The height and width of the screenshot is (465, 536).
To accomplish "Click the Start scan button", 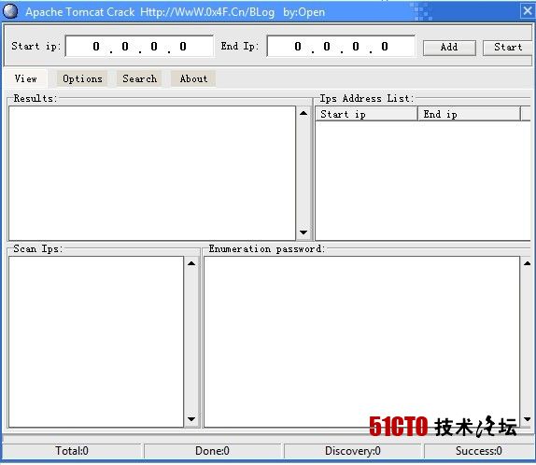I will [508, 48].
